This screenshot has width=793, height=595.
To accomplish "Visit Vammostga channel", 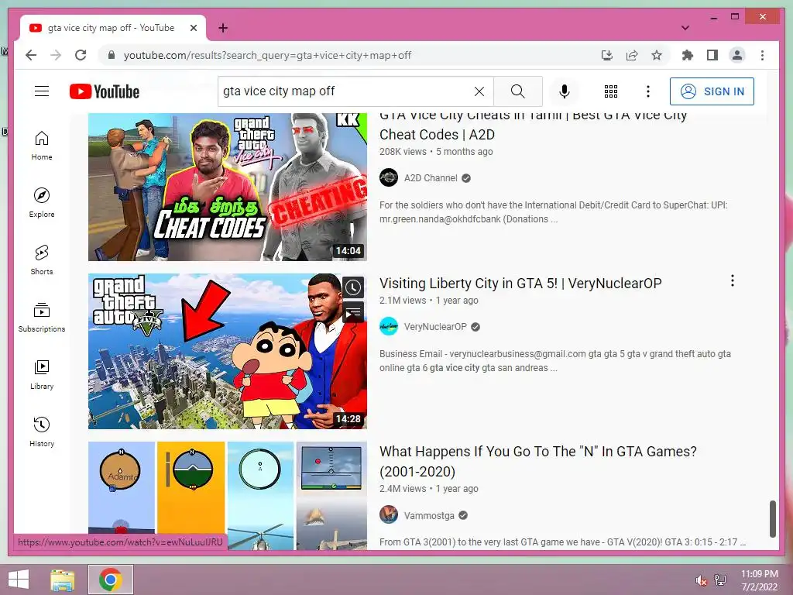I will (429, 515).
